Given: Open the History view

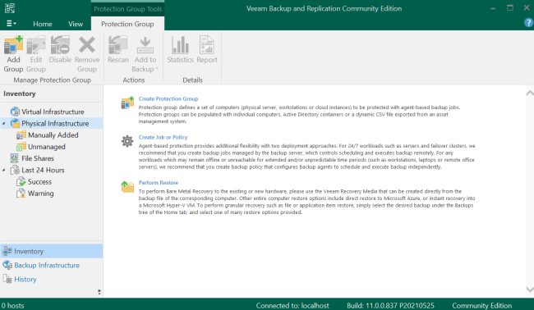Looking at the screenshot, I should (25, 279).
